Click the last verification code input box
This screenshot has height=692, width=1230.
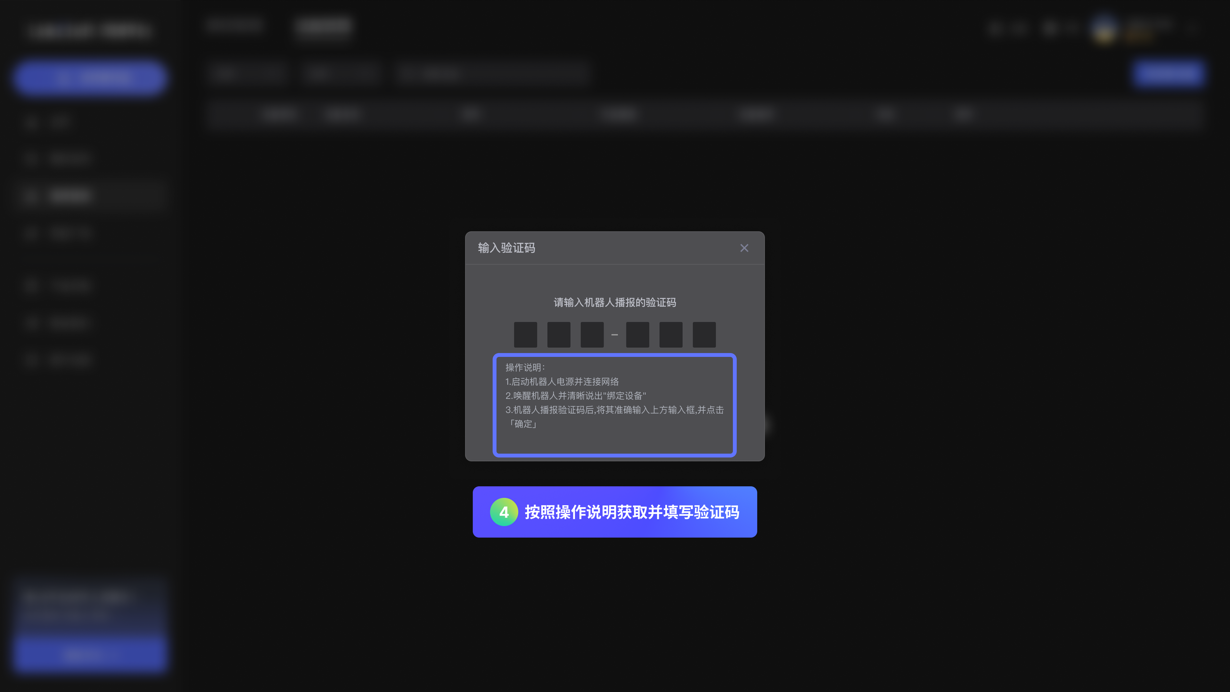(x=704, y=334)
